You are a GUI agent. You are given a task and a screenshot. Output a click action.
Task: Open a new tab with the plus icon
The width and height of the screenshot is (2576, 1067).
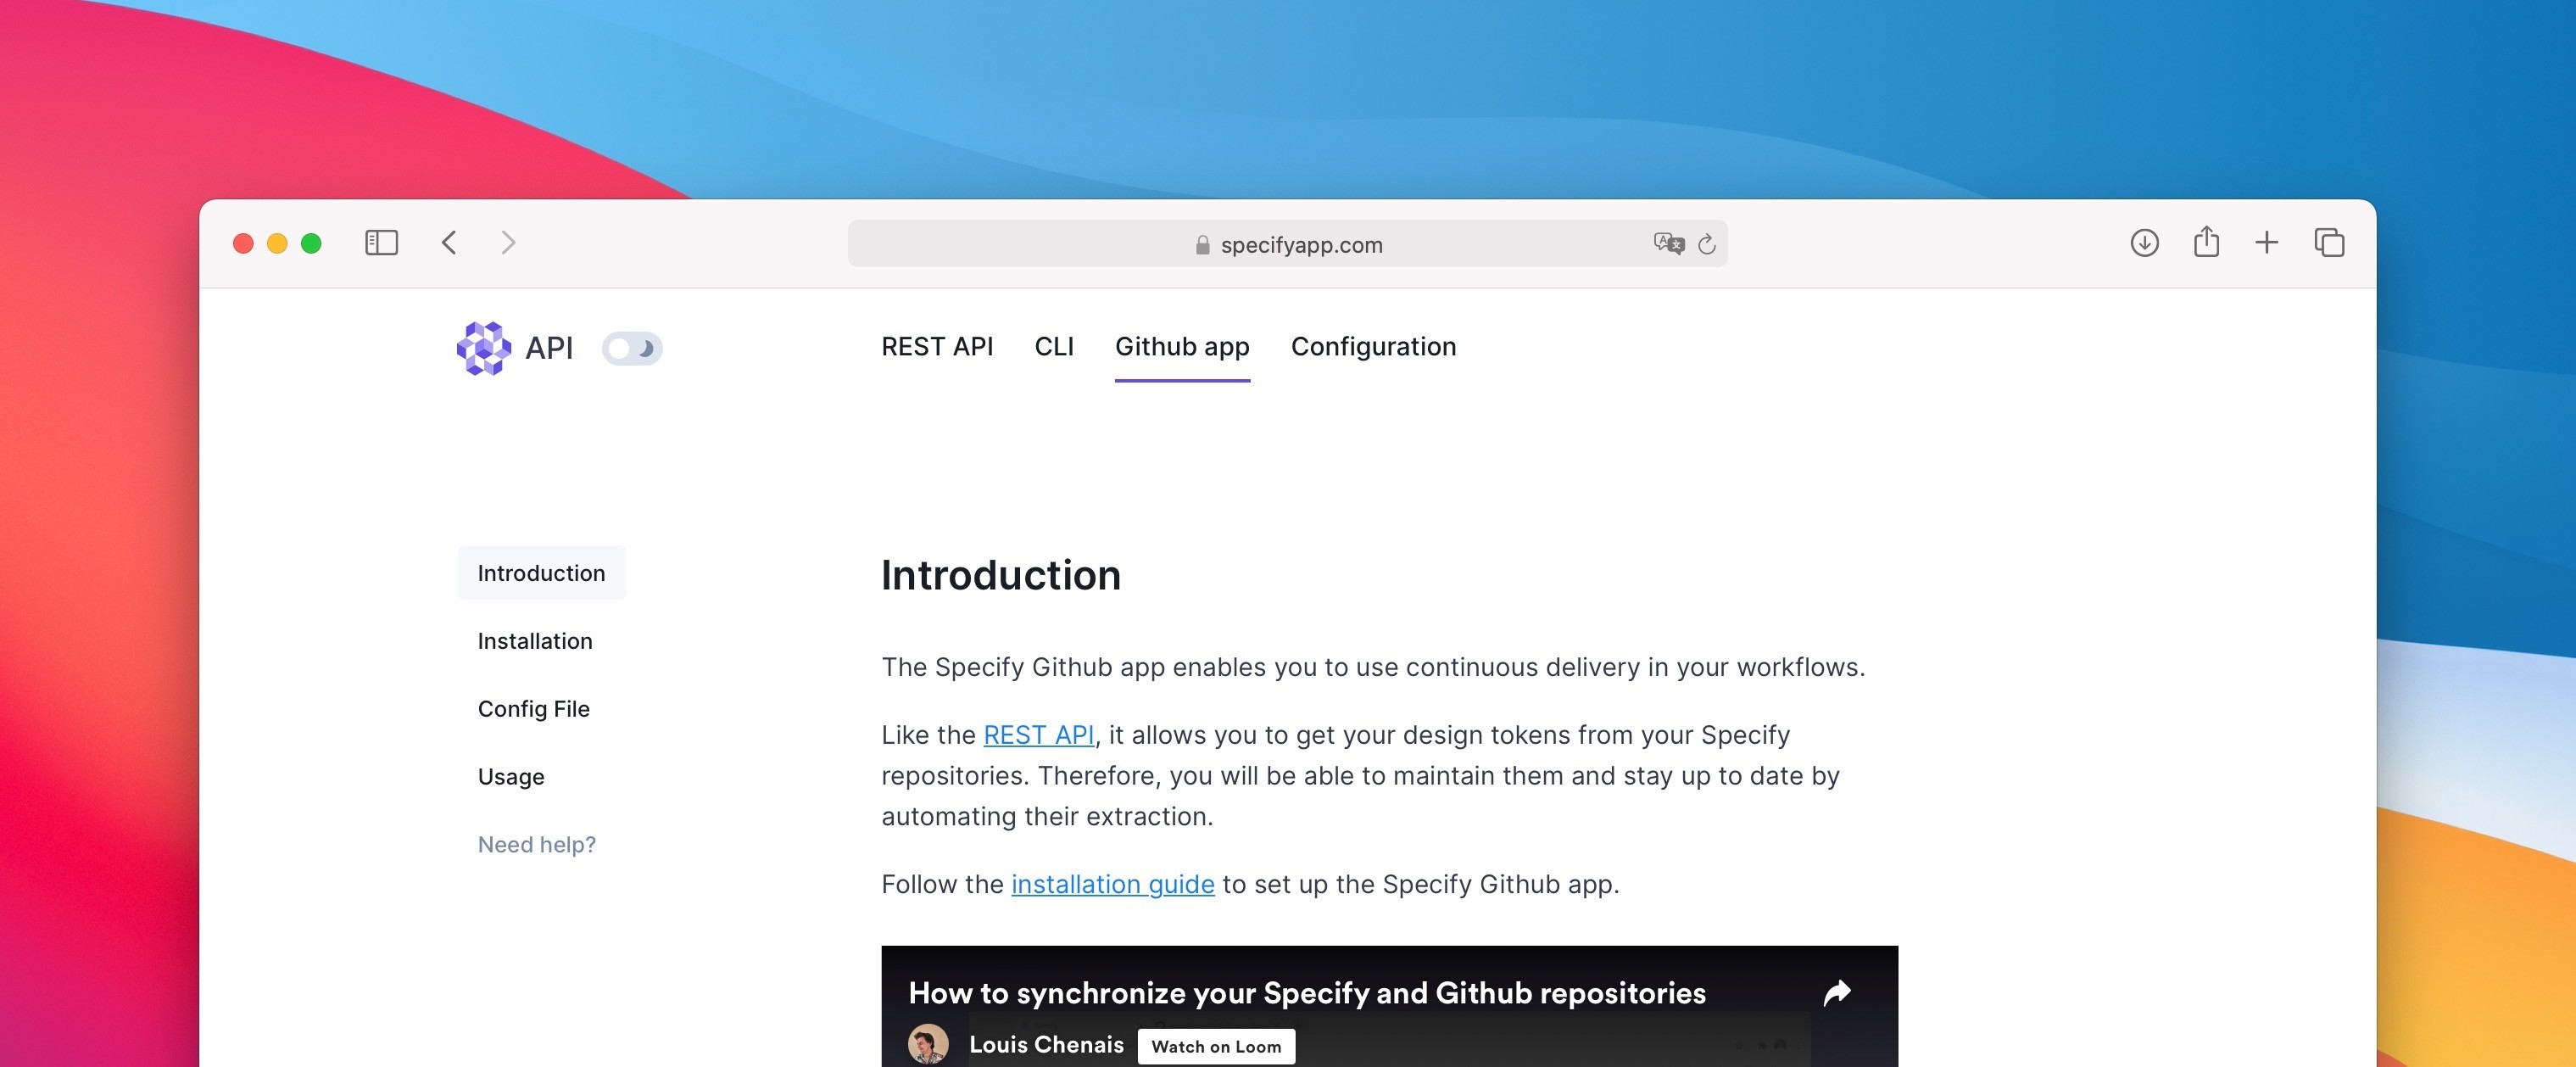tap(2267, 243)
